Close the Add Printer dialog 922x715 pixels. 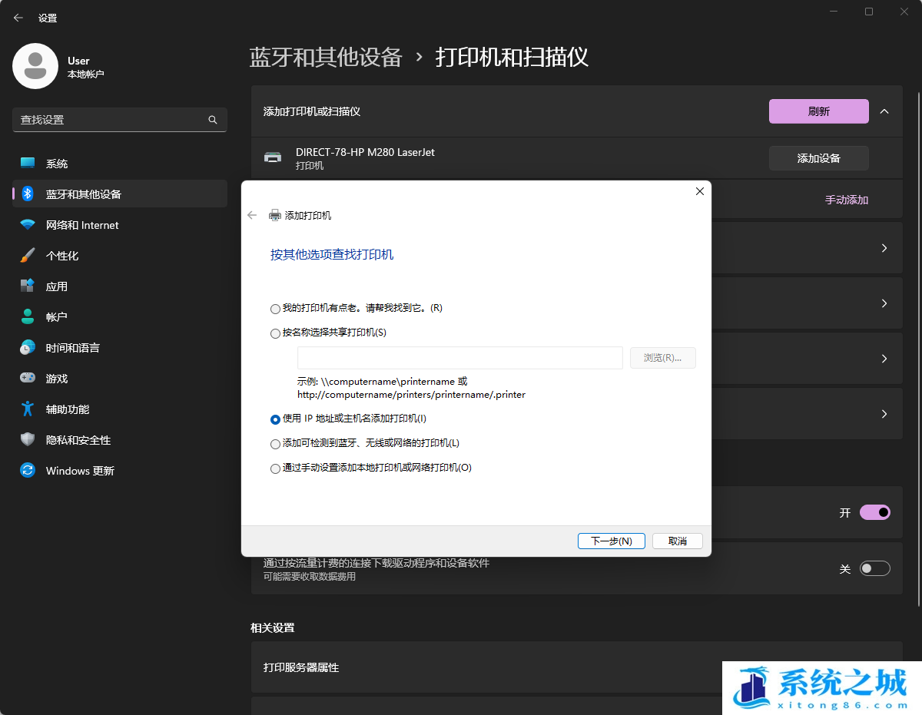click(x=699, y=191)
